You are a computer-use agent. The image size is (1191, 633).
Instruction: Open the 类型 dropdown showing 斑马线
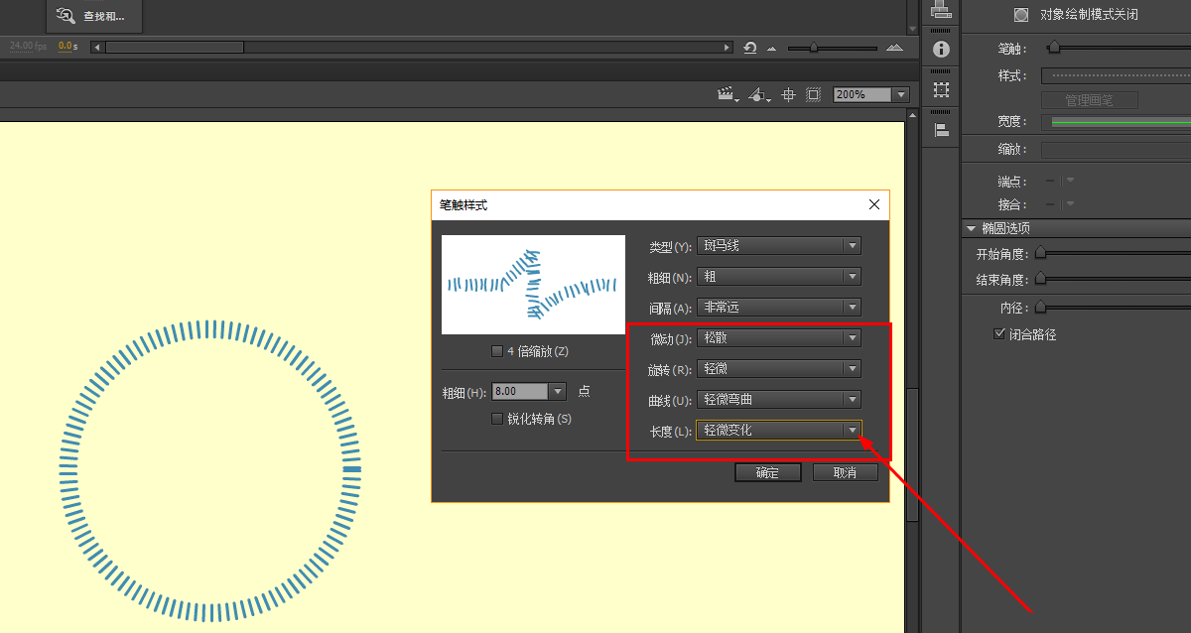click(x=778, y=245)
